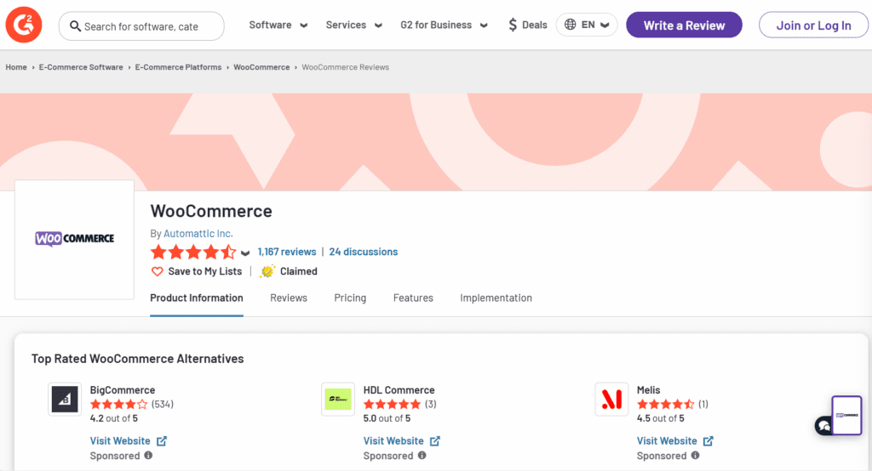Click the BigCommerce star rating
Viewport: 872px width, 471px height.
click(x=119, y=405)
